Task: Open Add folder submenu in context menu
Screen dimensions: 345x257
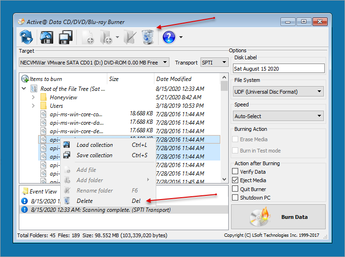Action: pos(108,180)
